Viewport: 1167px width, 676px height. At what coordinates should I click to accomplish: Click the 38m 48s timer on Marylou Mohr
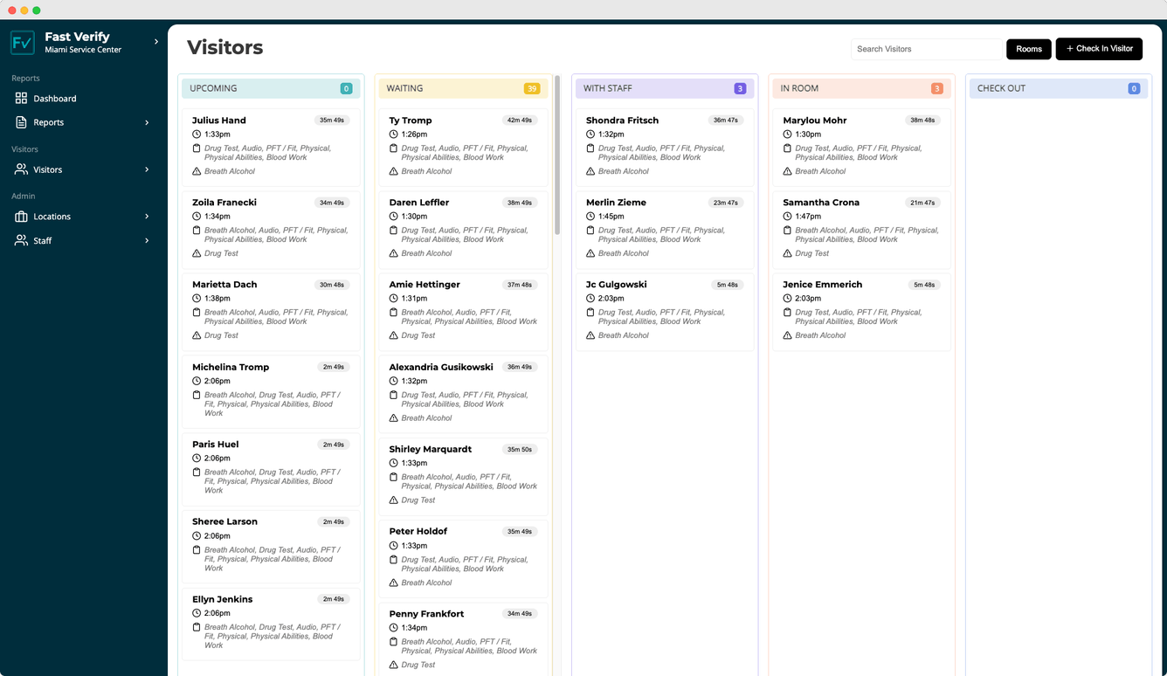point(922,121)
